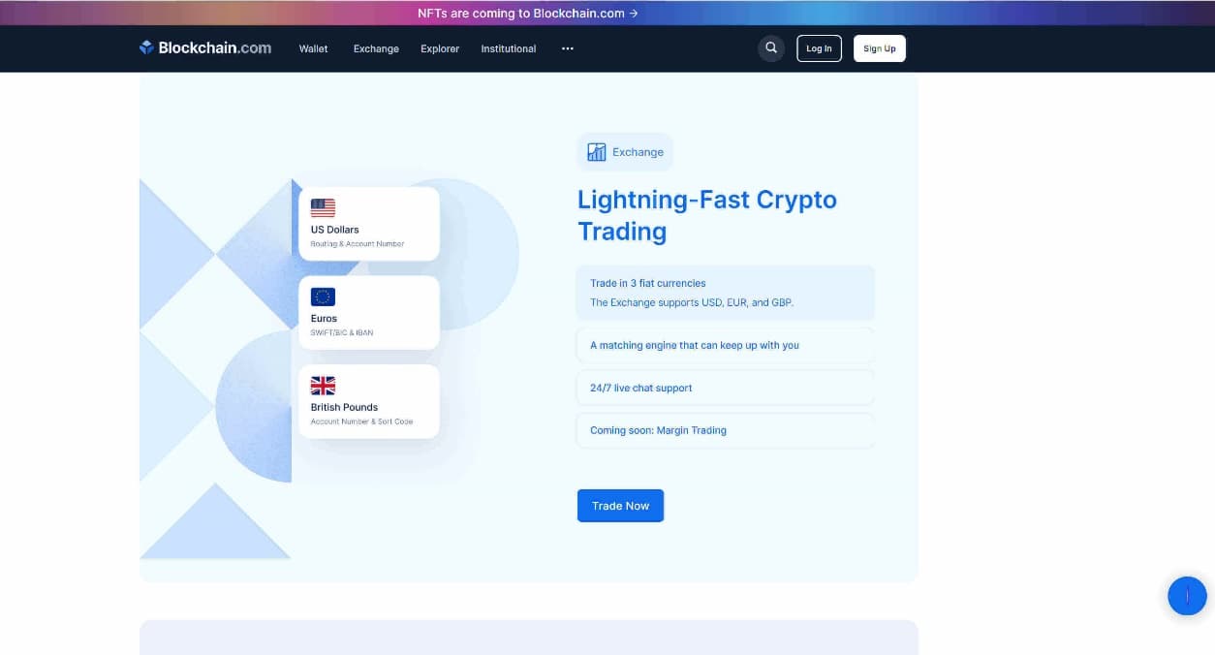The width and height of the screenshot is (1215, 655).
Task: Expand 'A matching engine' item
Action: click(x=726, y=345)
